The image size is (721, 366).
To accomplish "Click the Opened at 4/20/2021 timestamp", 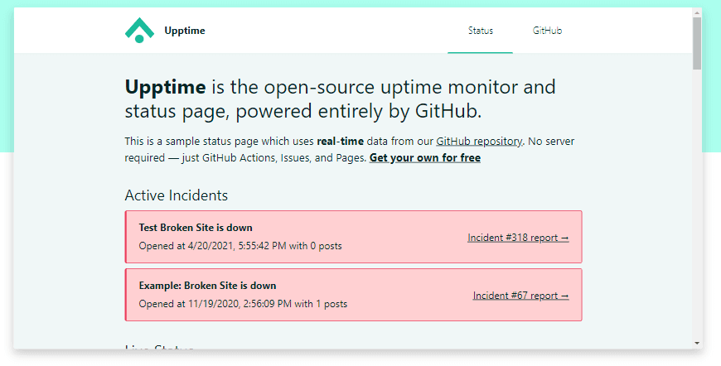I will click(x=240, y=246).
